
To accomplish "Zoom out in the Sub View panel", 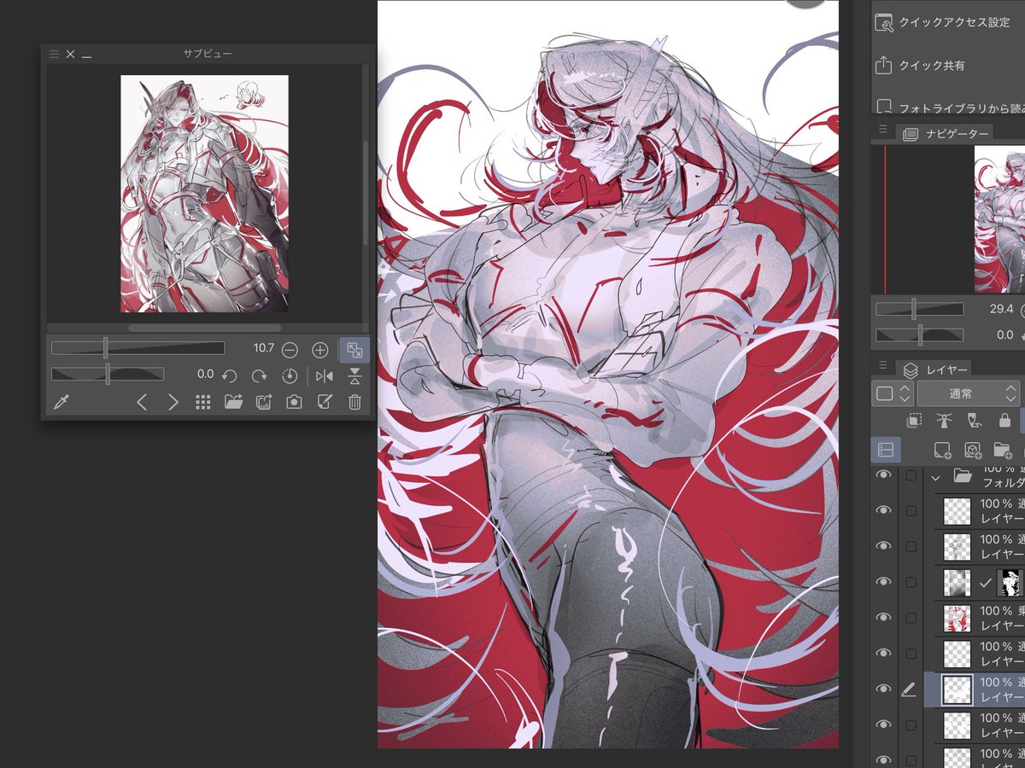I will point(290,350).
